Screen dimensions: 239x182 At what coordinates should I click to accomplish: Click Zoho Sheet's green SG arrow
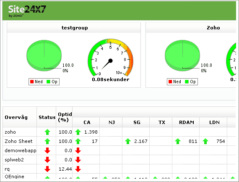tap(128, 141)
